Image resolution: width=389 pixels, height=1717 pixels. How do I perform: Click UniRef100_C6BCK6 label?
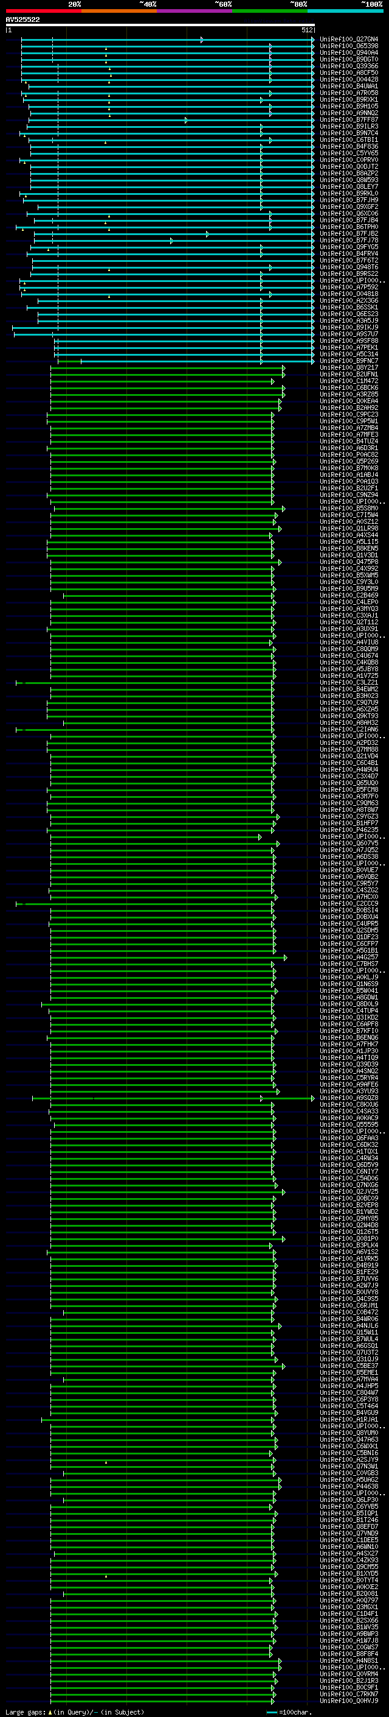coord(349,387)
